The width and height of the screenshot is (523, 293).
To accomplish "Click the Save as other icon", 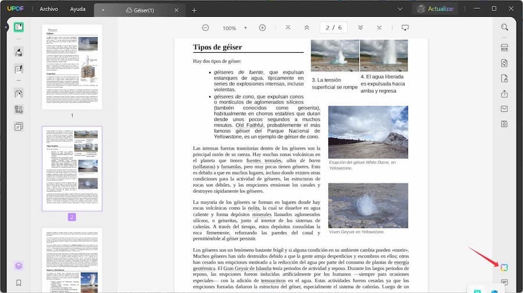I will [504, 124].
